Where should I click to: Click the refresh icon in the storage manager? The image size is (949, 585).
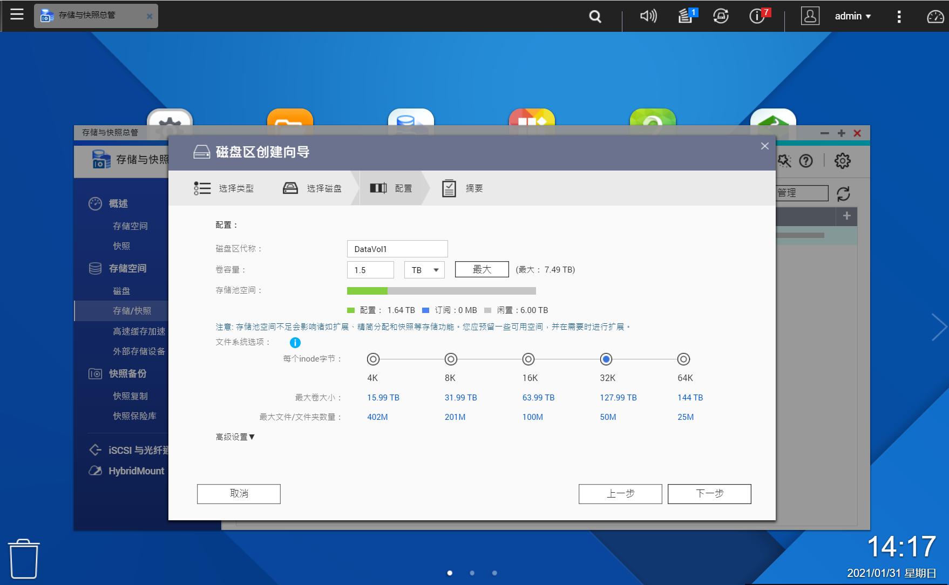point(842,193)
